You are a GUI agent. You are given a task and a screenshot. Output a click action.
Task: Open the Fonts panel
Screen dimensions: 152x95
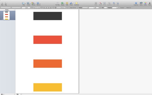pos(149,4)
